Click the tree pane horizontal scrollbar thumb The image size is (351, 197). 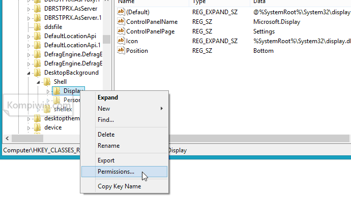(x=27, y=138)
